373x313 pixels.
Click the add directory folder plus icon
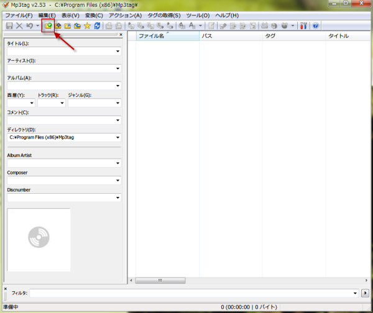58,25
